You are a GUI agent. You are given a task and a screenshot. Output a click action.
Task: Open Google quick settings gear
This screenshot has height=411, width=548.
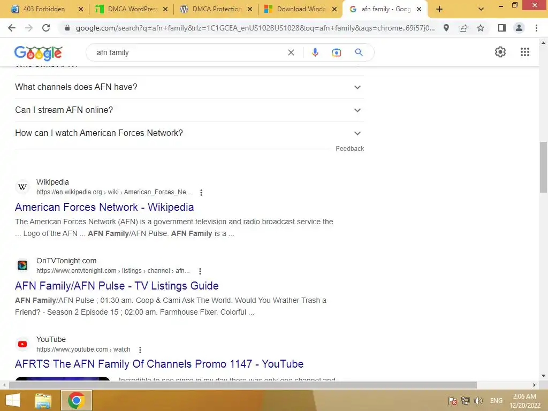pos(500,52)
